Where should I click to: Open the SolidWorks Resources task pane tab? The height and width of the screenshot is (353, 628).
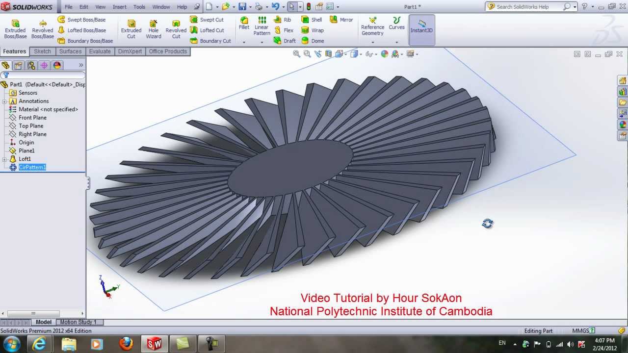(623, 81)
